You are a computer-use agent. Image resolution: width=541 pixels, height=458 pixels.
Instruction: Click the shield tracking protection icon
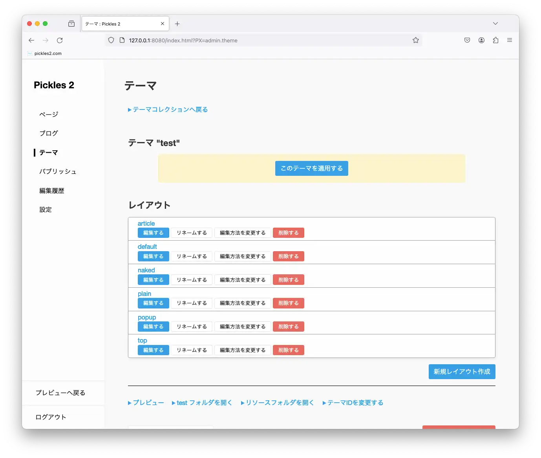point(111,40)
